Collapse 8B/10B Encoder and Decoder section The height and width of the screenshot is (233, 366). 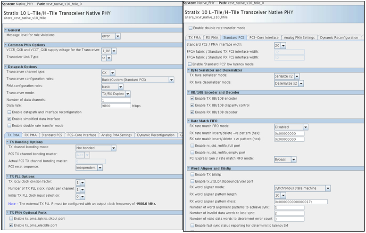189,92
